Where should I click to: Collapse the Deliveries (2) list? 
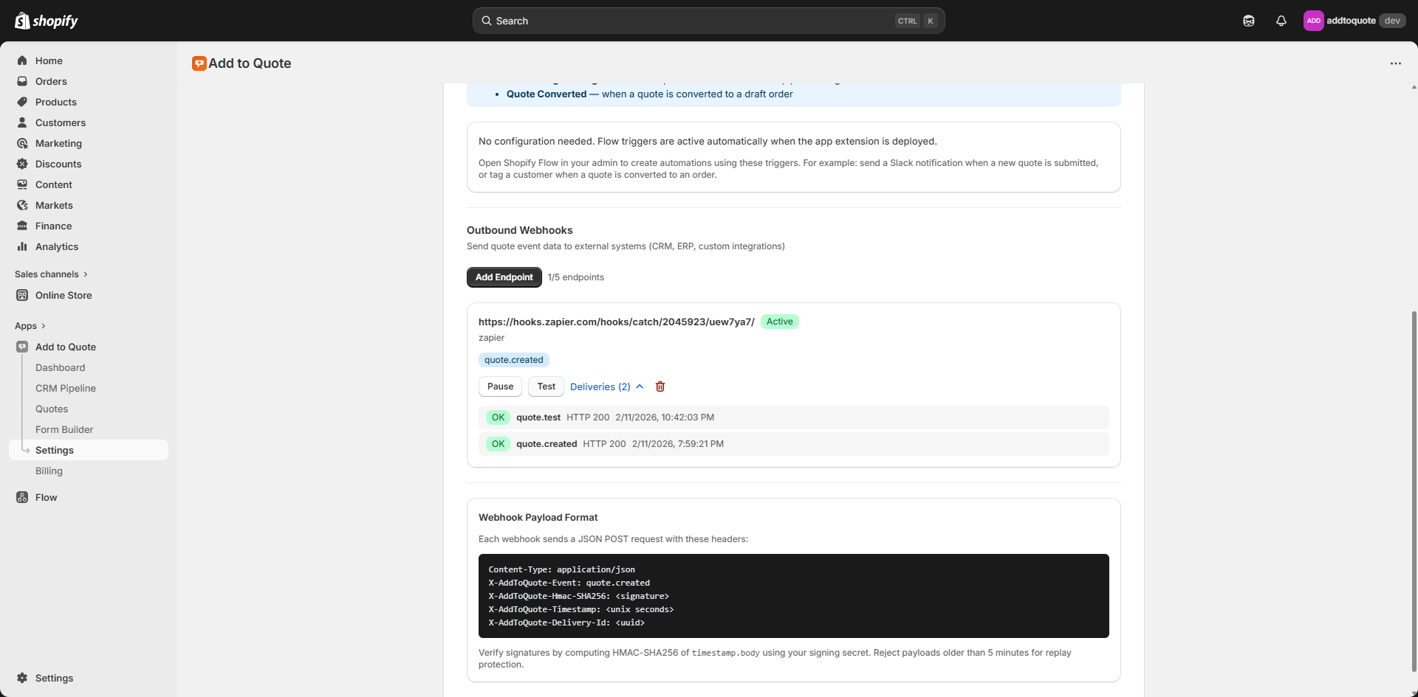tap(638, 386)
